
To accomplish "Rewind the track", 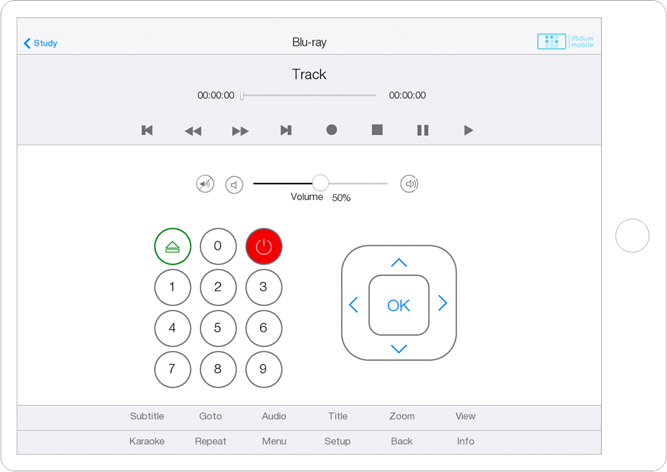I will coord(193,131).
